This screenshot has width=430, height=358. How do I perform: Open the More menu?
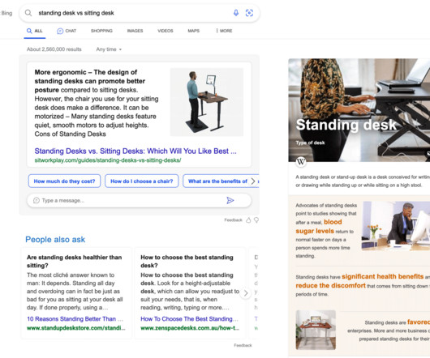[224, 31]
